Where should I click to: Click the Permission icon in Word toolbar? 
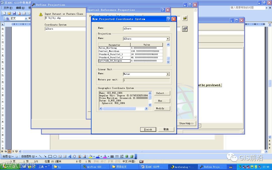point(19,13)
